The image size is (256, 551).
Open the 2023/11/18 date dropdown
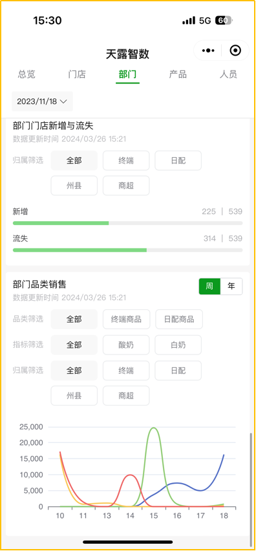tap(42, 102)
